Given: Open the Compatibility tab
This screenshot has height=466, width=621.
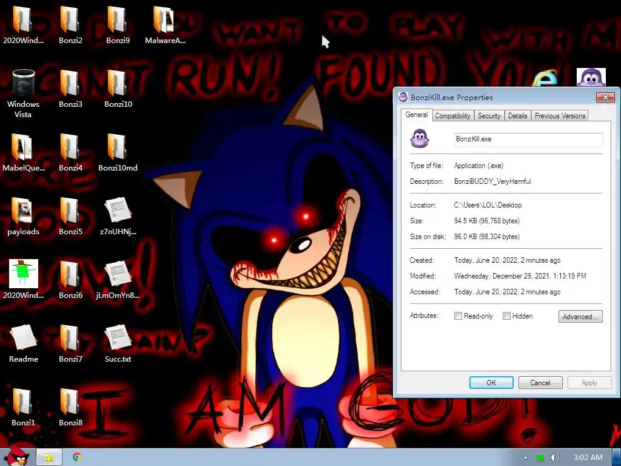Looking at the screenshot, I should point(452,116).
